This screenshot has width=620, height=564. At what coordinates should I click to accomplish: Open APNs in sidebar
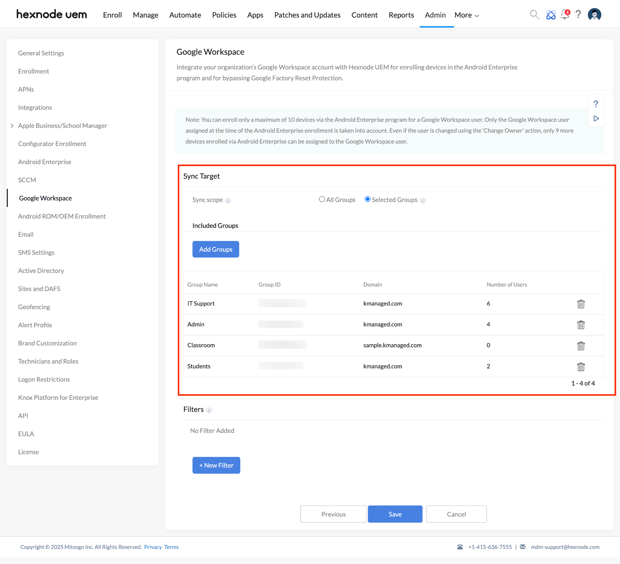[x=26, y=89]
